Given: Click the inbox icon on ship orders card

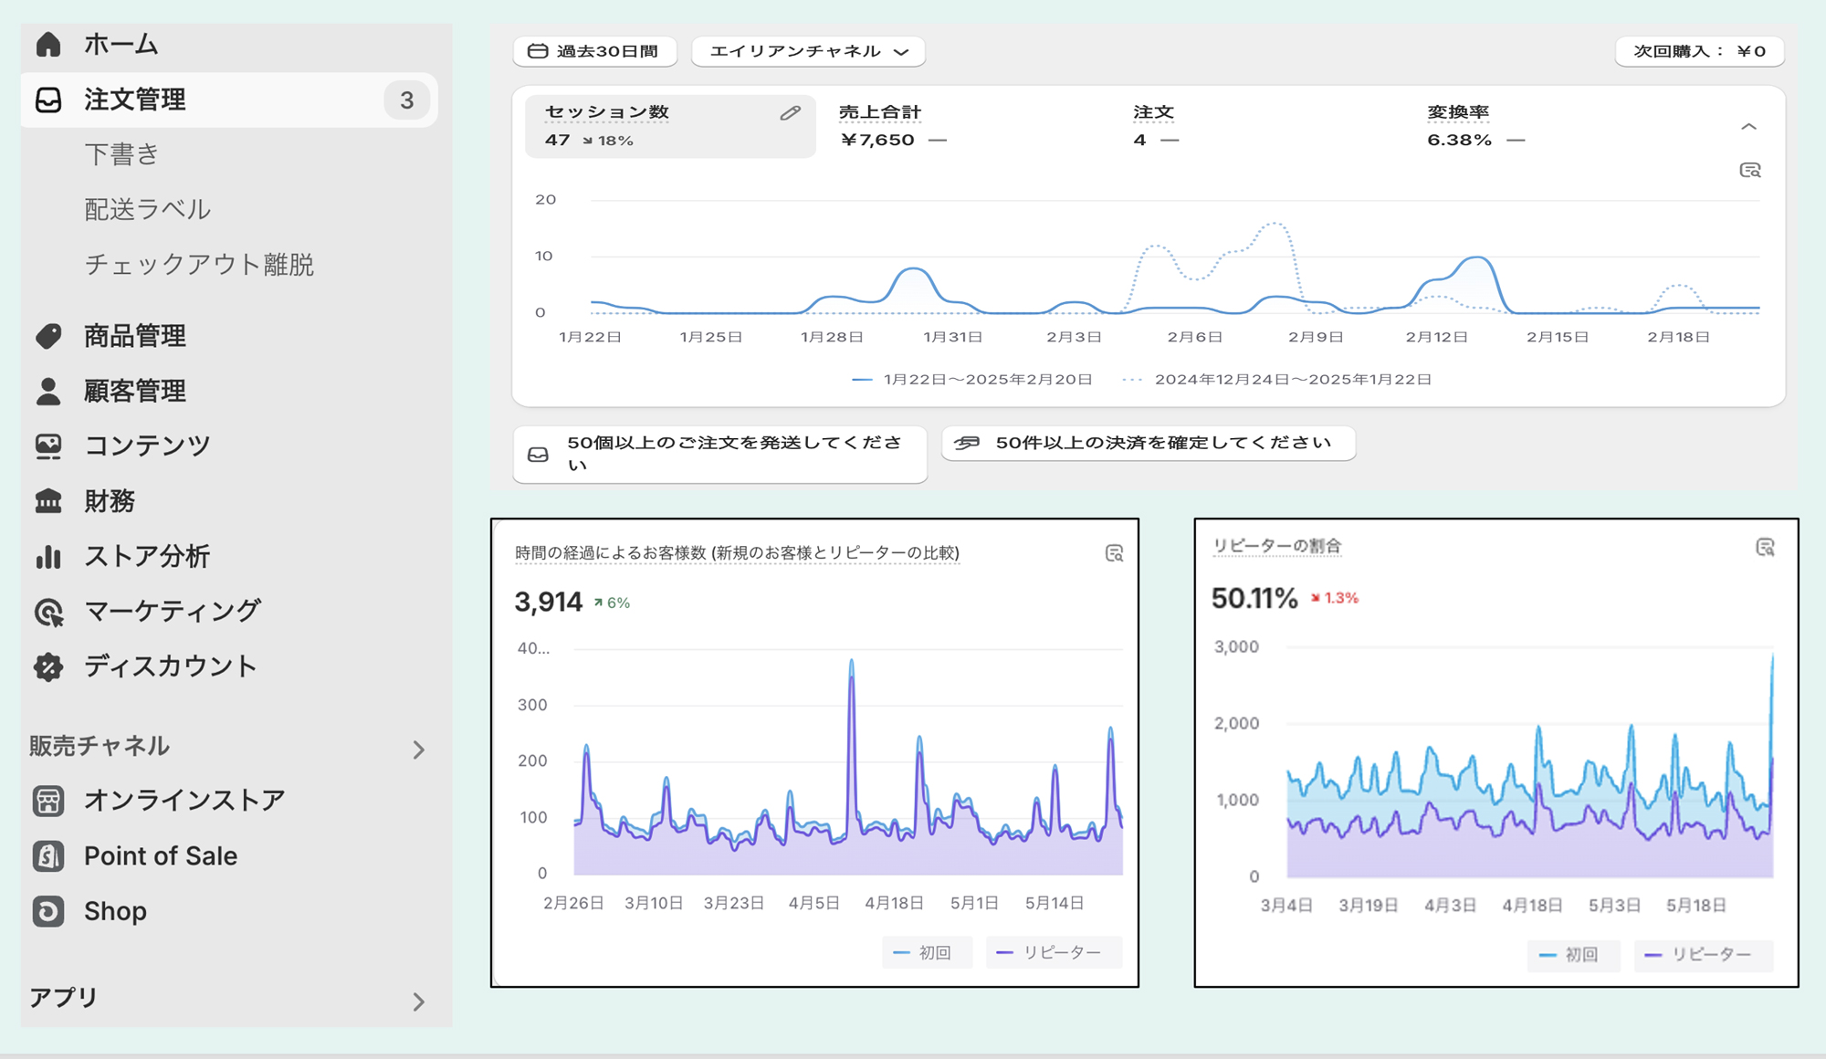Looking at the screenshot, I should pos(539,455).
